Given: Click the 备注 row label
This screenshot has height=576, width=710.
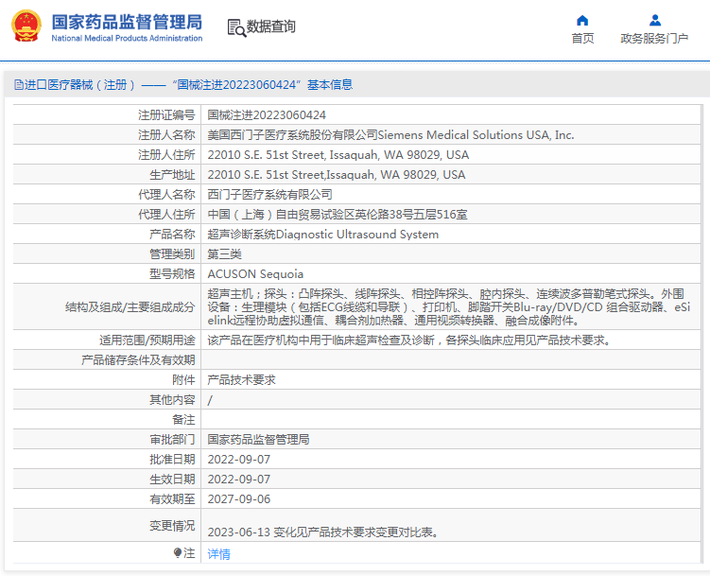Looking at the screenshot, I should pos(183,420).
